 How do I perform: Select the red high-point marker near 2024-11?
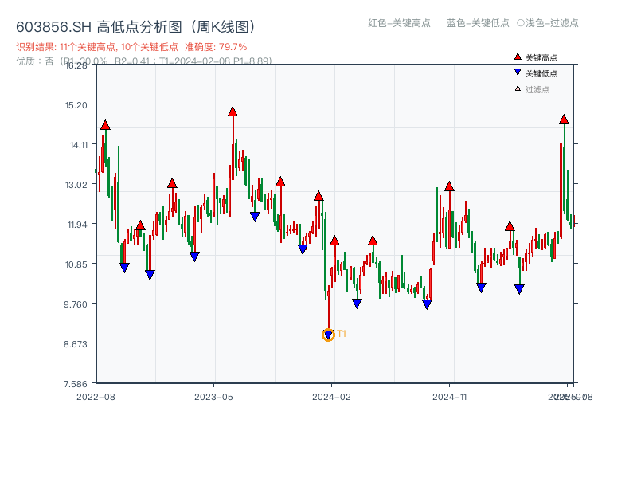tap(451, 186)
